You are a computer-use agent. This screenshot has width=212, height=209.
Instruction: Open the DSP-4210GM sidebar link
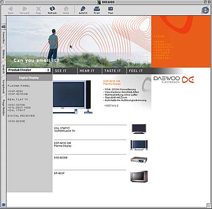click(18, 94)
